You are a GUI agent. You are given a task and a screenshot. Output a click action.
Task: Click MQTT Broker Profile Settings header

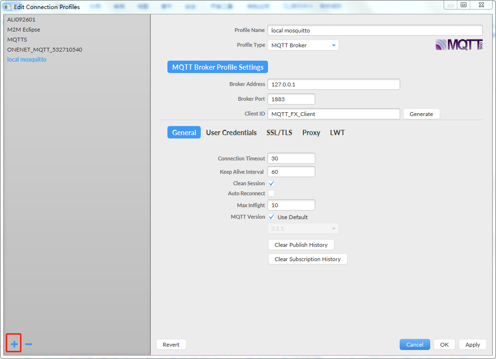pos(217,67)
